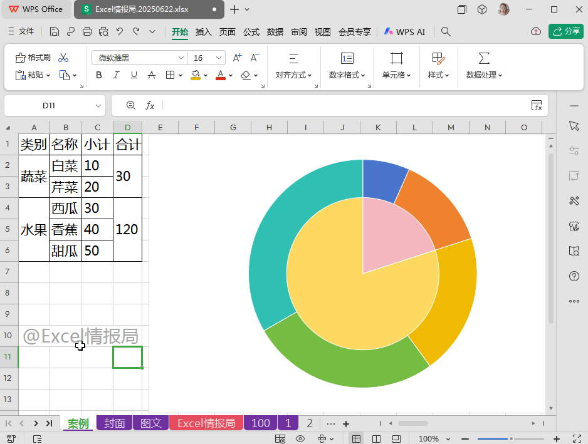Click the insert function fx icon
The image size is (588, 444).
[150, 106]
